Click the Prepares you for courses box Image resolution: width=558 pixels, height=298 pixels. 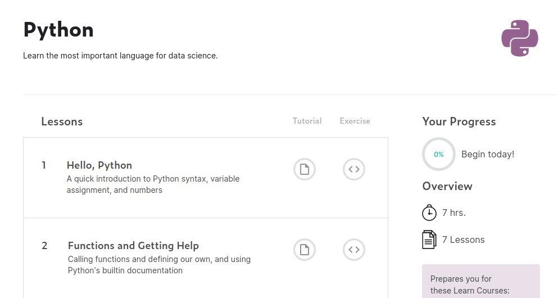tap(480, 284)
